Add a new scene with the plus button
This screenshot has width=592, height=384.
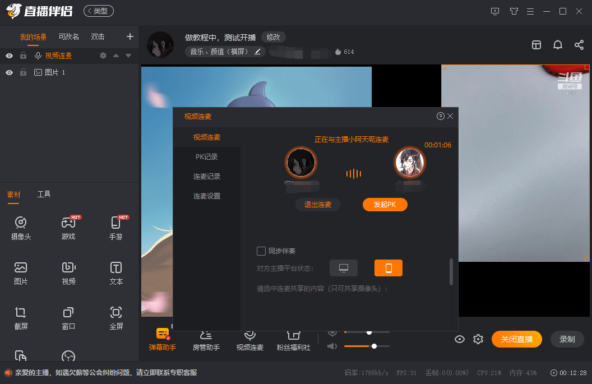(x=129, y=36)
